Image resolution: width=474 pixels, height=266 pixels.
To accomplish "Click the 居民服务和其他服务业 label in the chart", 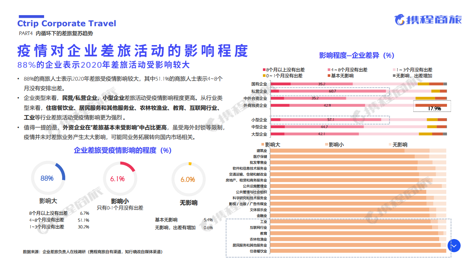I will pos(250,245).
